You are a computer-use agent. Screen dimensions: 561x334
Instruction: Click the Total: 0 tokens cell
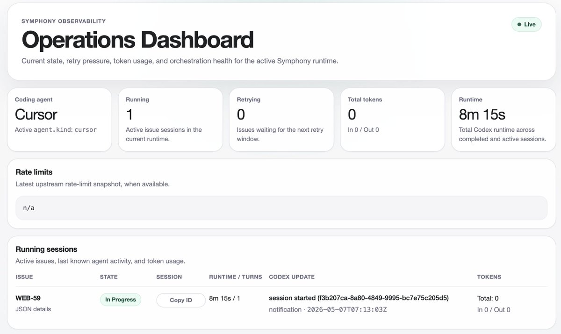[x=488, y=298]
